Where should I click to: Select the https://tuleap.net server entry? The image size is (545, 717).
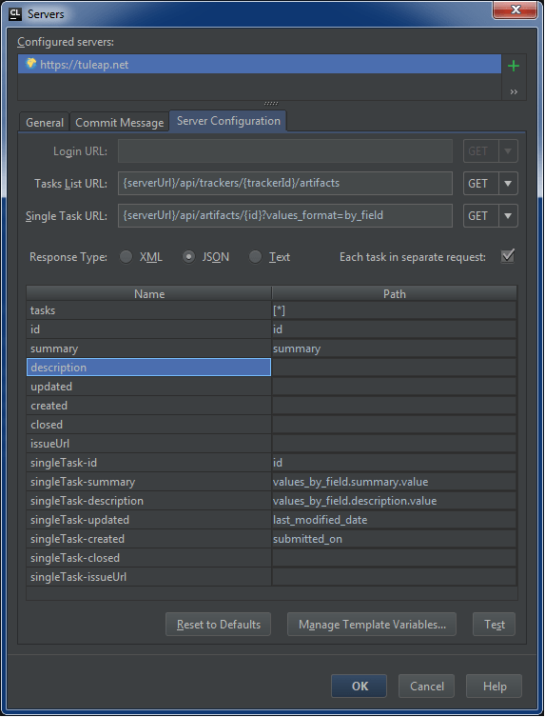point(260,64)
